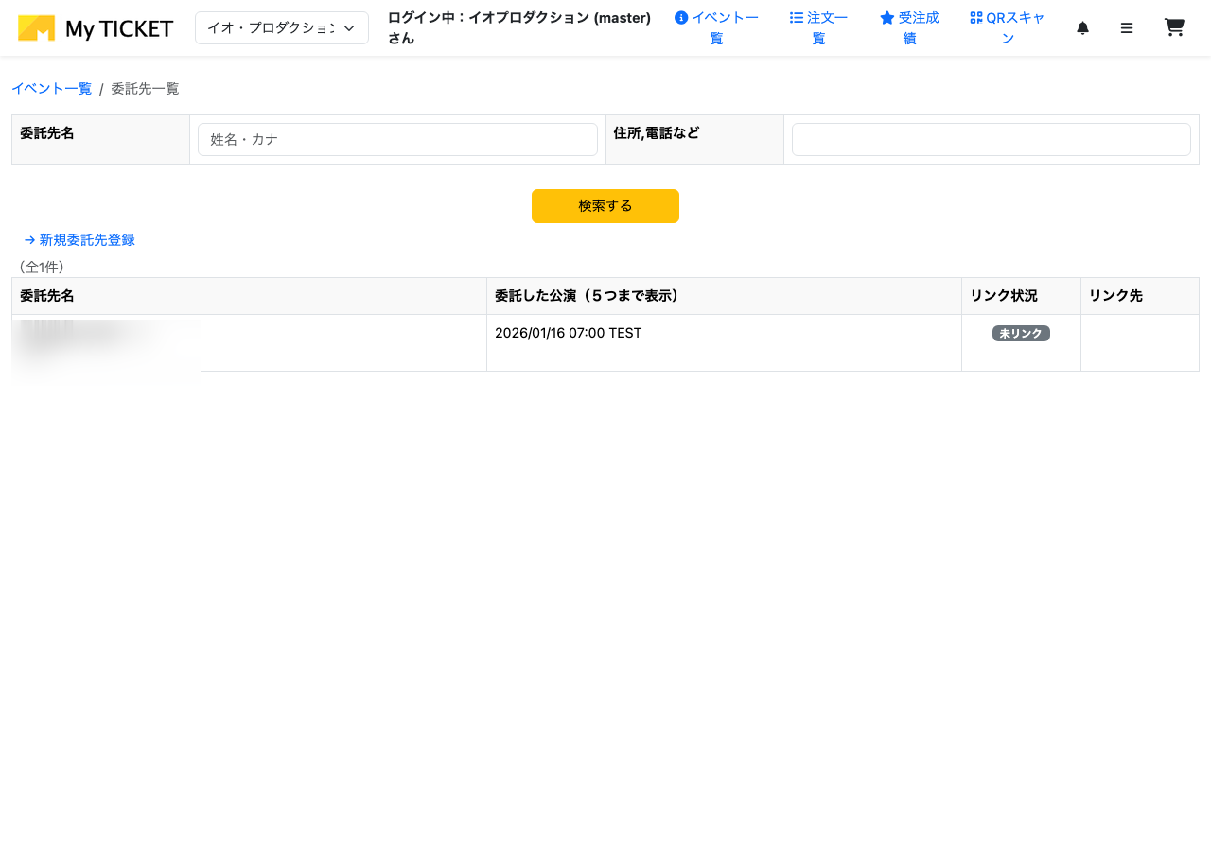
Task: Open the notifications bell icon
Action: pos(1082,27)
